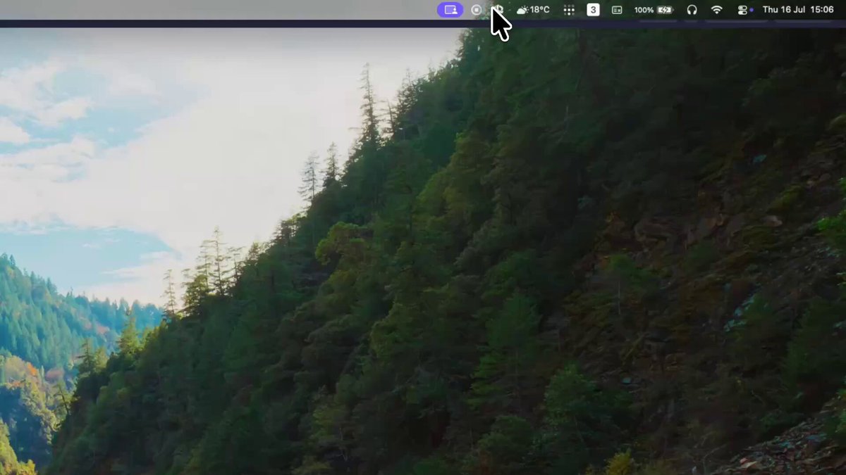Click the circular stop recording icon
Viewport: 846px width, 475px height.
[x=477, y=10]
